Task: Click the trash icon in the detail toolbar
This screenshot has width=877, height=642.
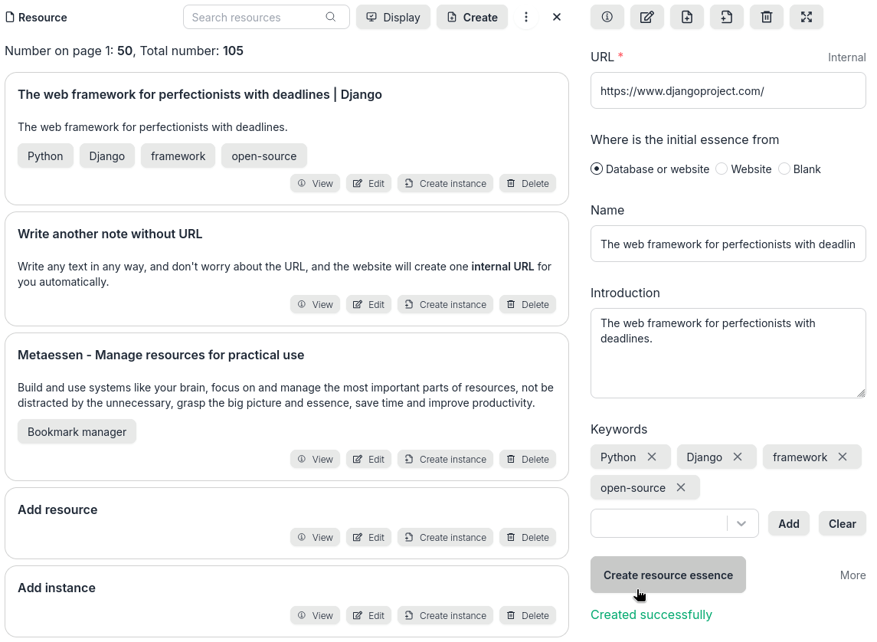Action: click(x=766, y=17)
